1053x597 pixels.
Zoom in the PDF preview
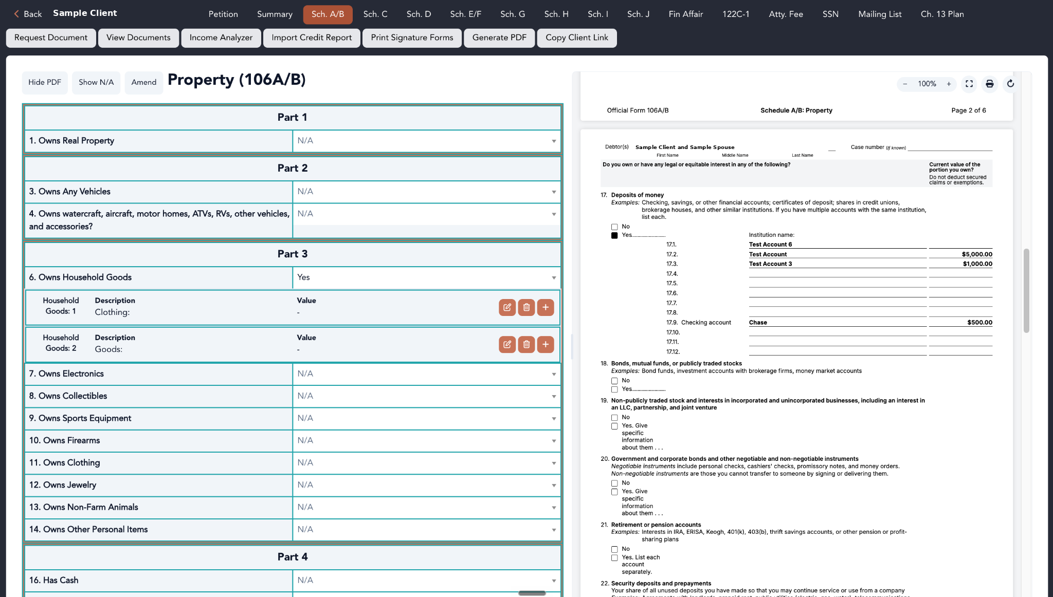point(949,84)
